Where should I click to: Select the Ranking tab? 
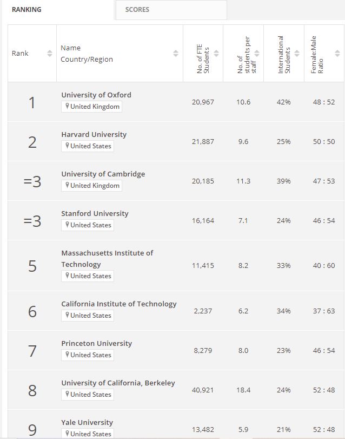[26, 10]
